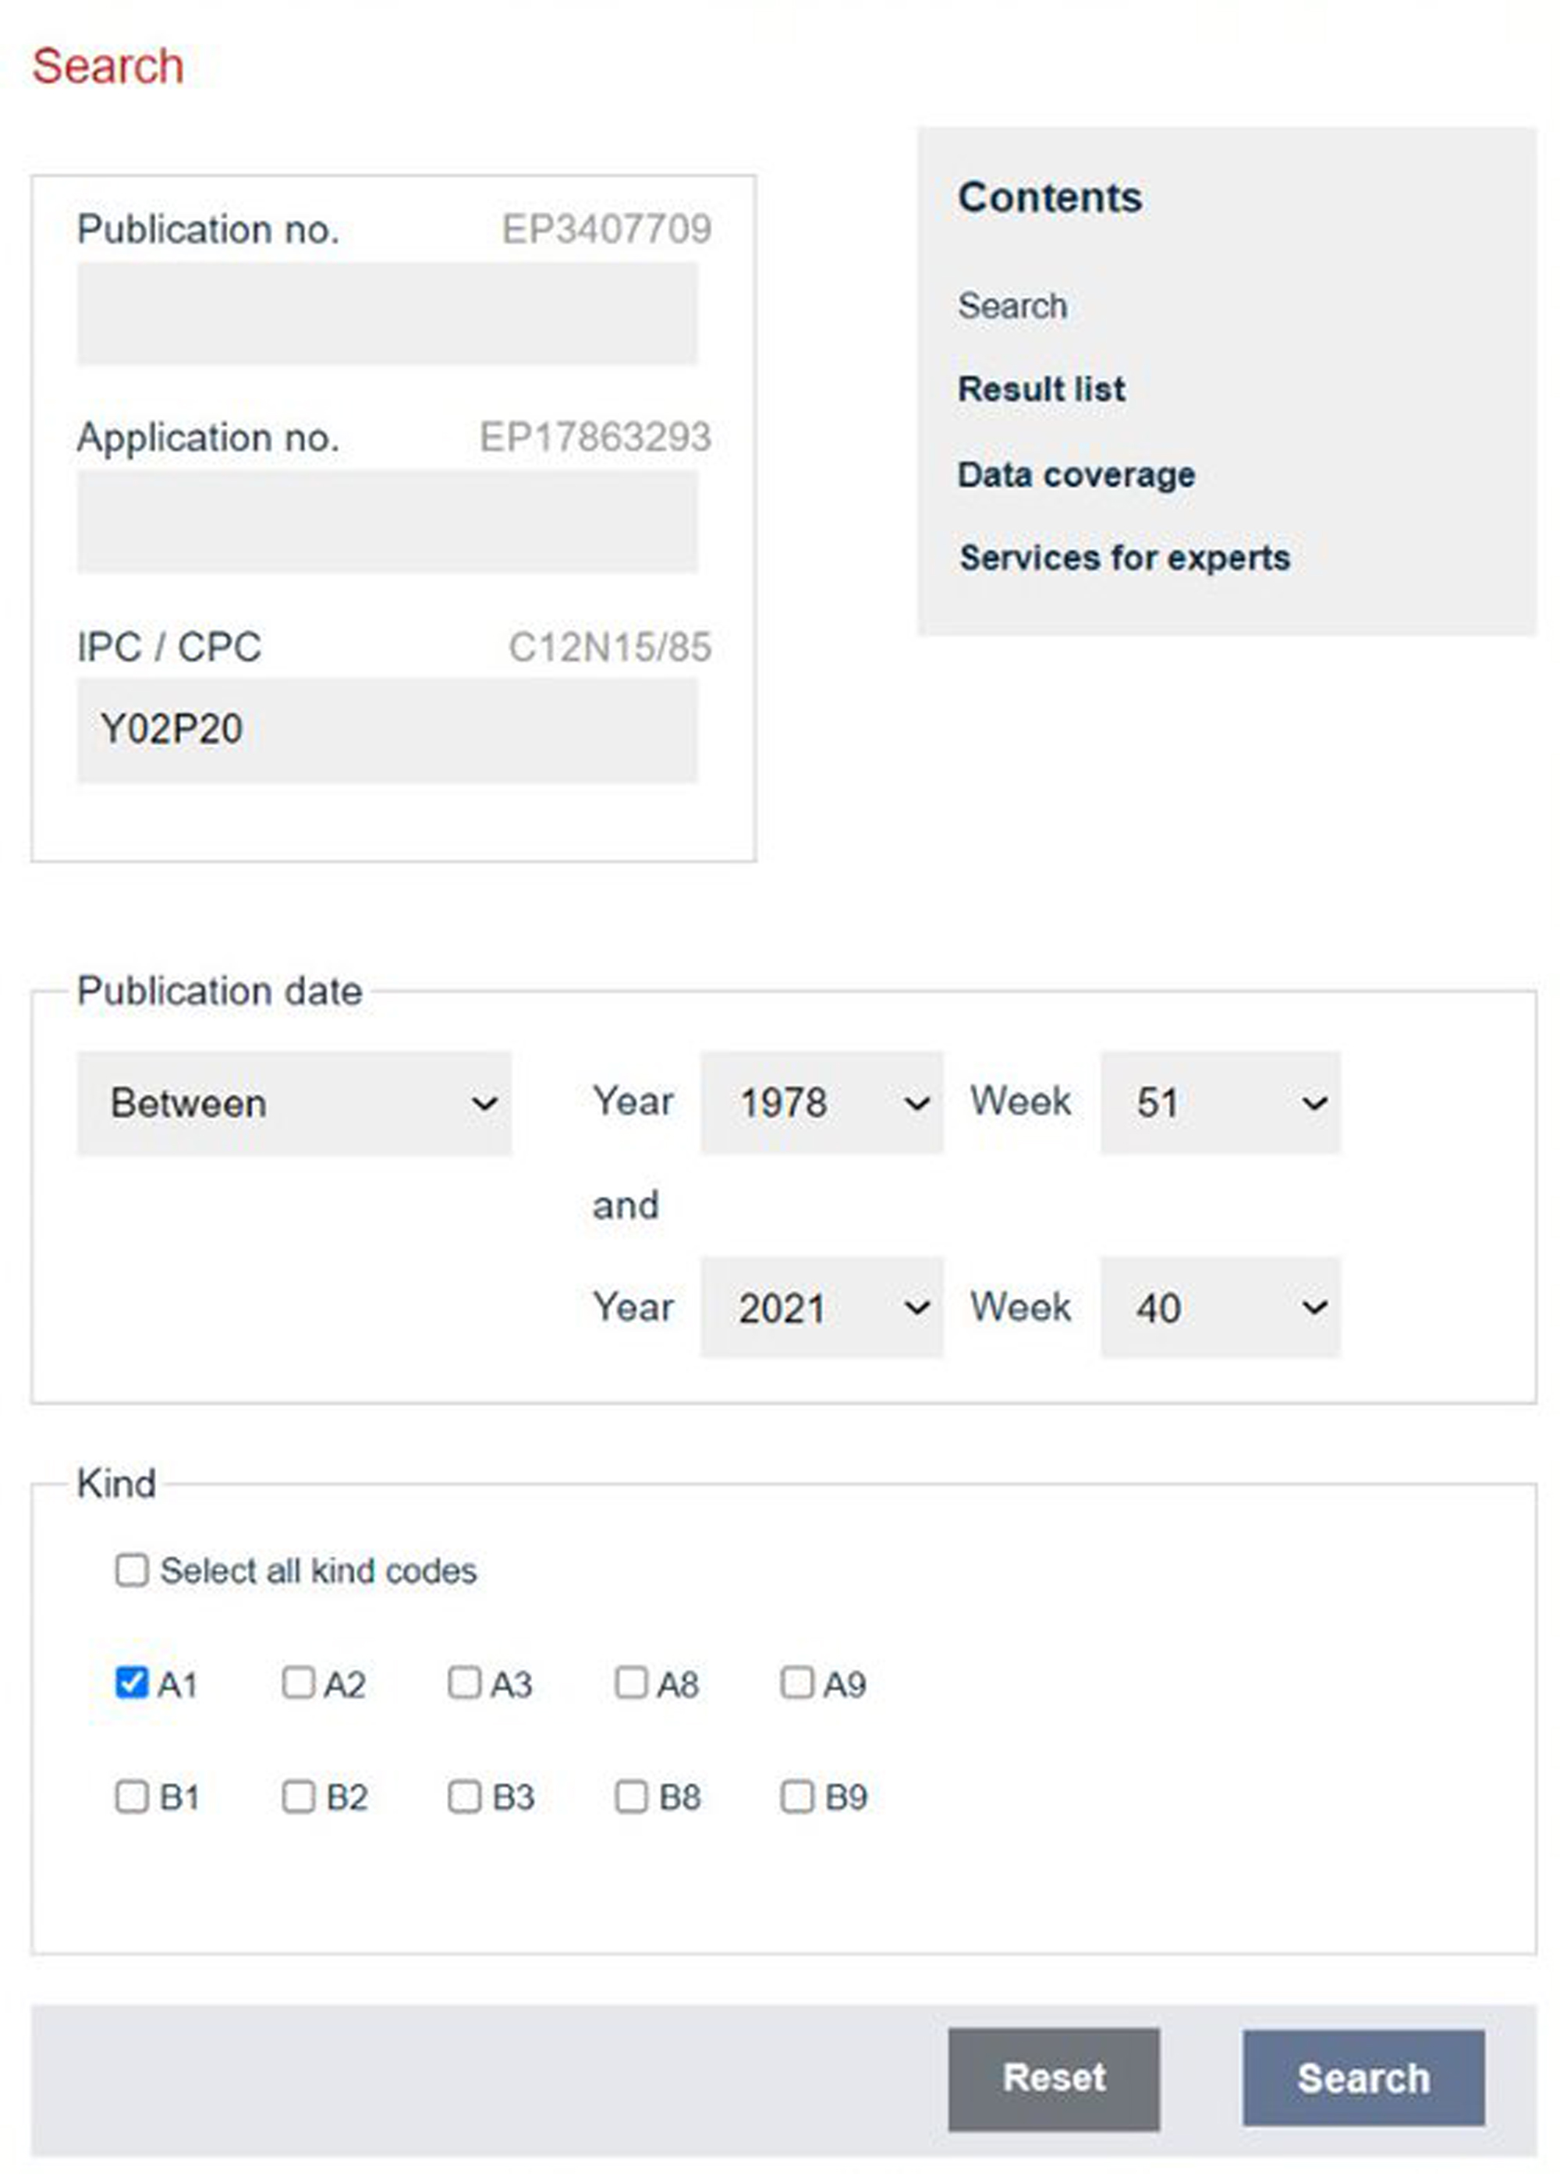The image size is (1560, 2174).
Task: Select the B3 kind code checkbox
Action: click(x=465, y=1796)
